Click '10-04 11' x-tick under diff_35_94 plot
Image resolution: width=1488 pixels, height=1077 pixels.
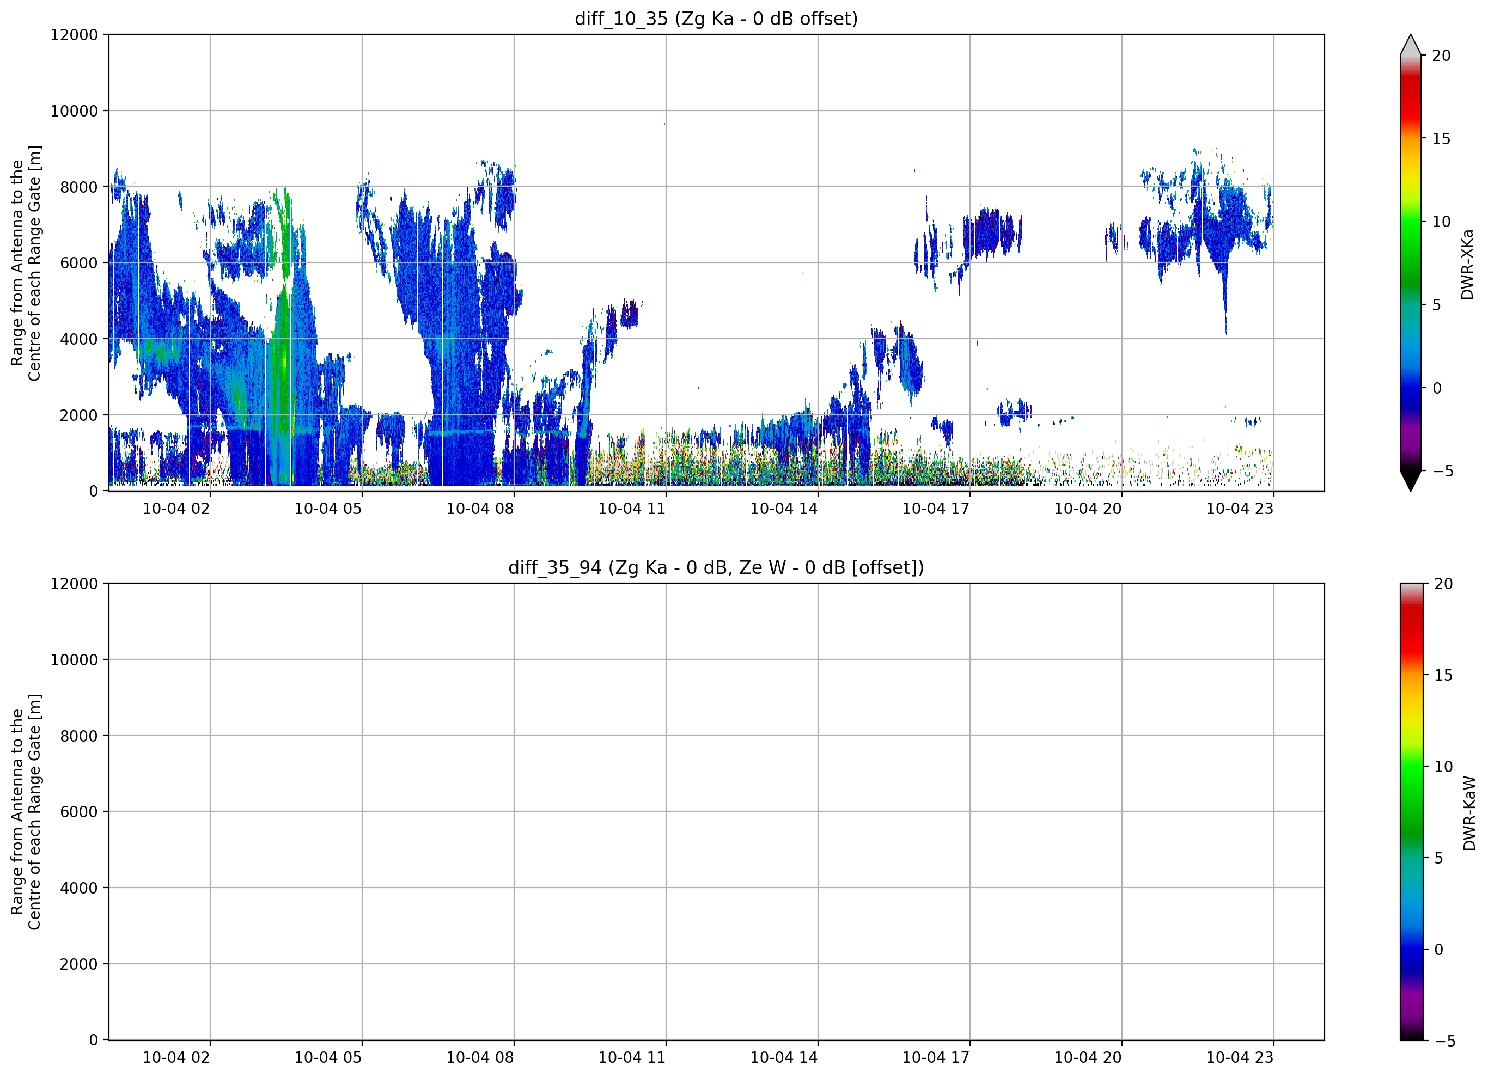coord(632,1058)
